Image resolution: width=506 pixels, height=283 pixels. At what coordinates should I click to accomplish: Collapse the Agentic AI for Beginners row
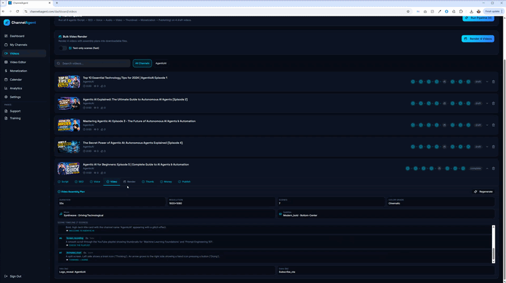coord(487,169)
